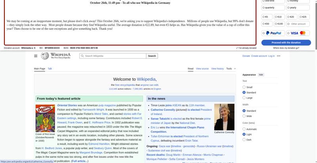
Task: Hide the Appearance panel
Action: (x=261, y=75)
